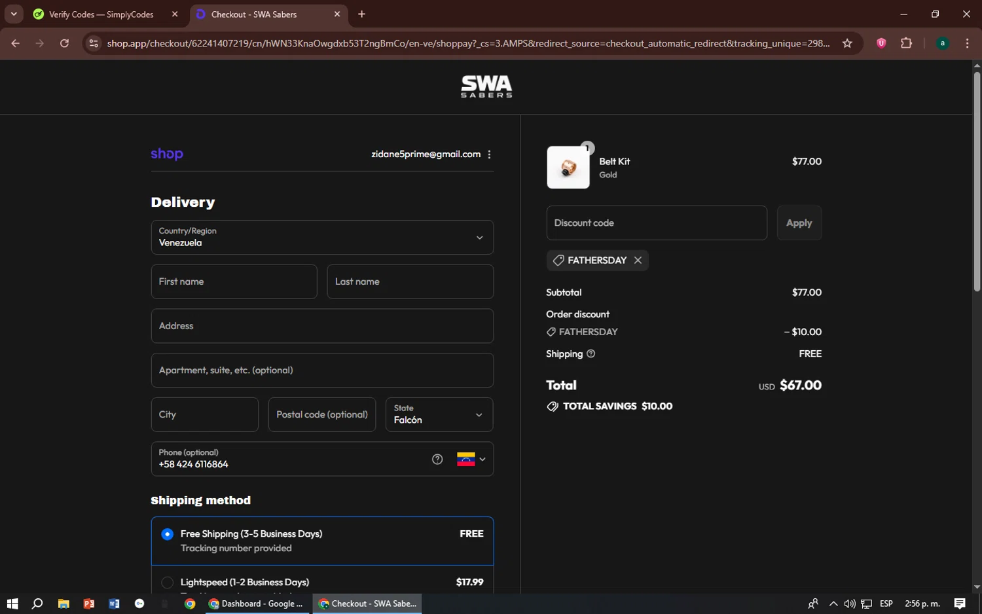982x614 pixels.
Task: Click the forward navigation arrow
Action: click(40, 43)
